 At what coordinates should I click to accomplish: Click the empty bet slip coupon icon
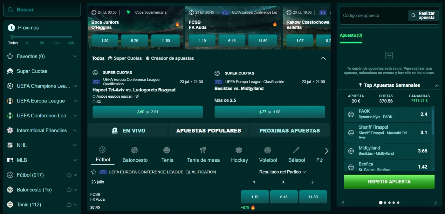tap(389, 56)
